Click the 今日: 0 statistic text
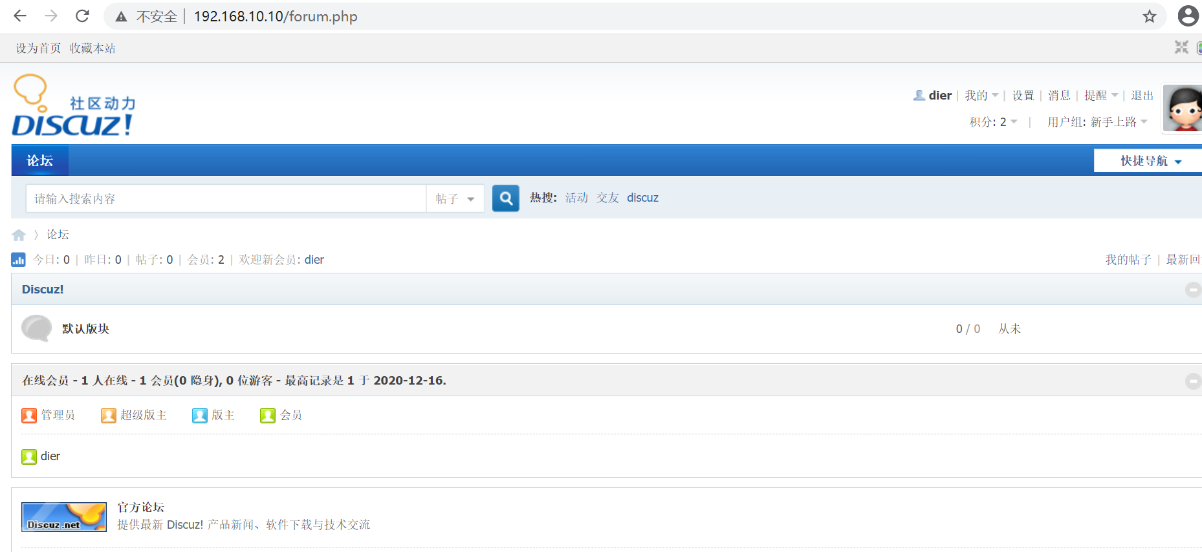The width and height of the screenshot is (1202, 552). [x=51, y=260]
